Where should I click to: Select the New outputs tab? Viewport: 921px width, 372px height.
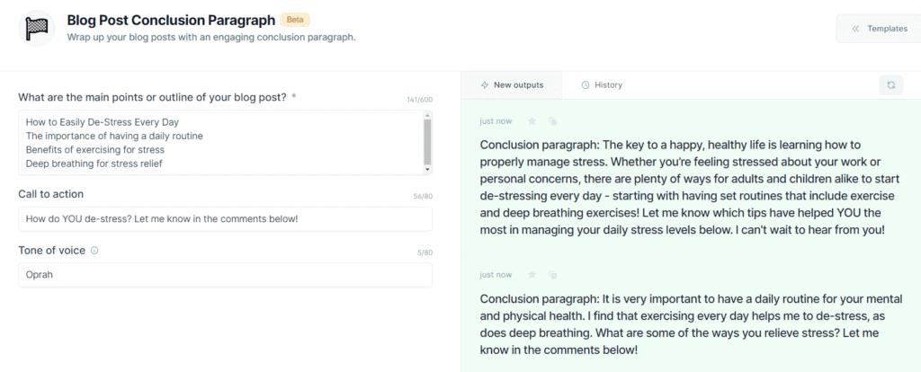[512, 85]
